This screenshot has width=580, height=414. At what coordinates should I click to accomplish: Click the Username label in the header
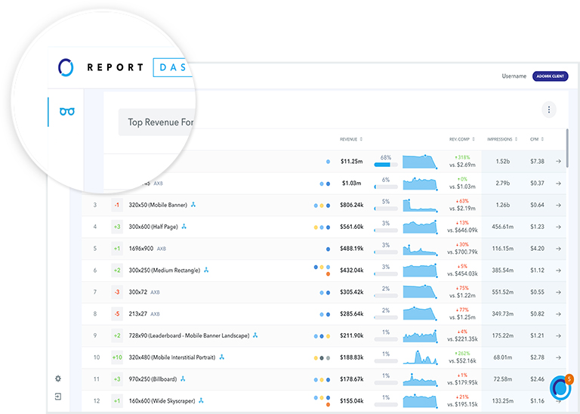[x=514, y=76]
